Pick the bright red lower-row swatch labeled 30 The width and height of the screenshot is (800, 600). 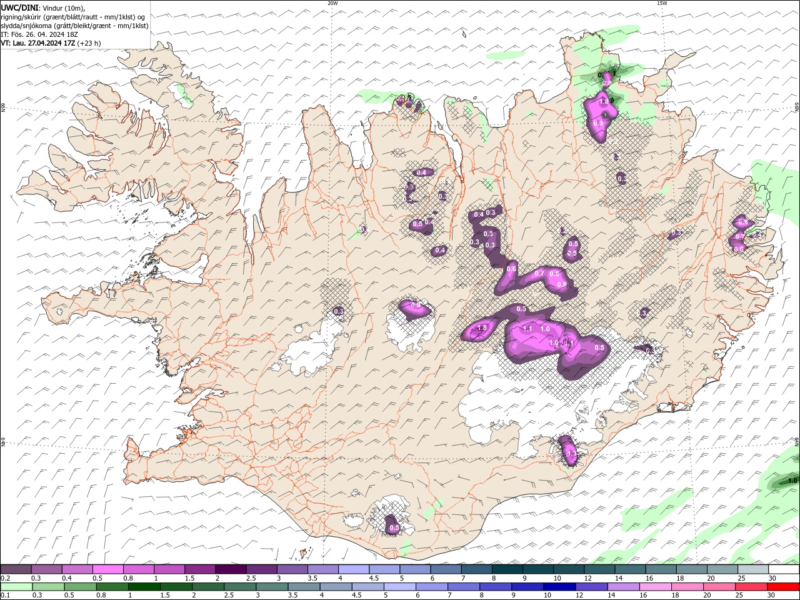[784, 587]
